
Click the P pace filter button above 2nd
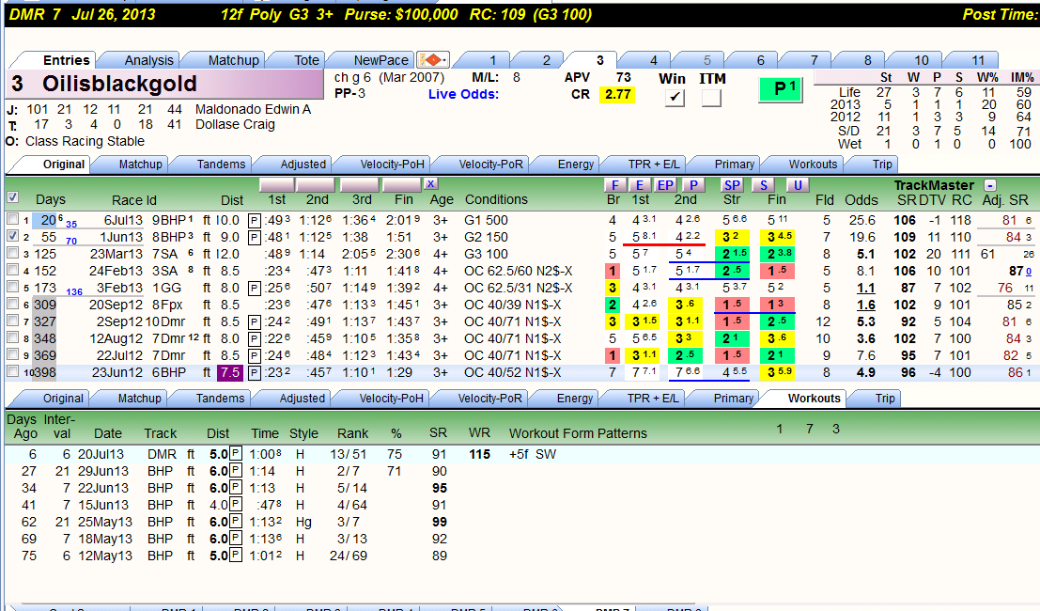693,185
